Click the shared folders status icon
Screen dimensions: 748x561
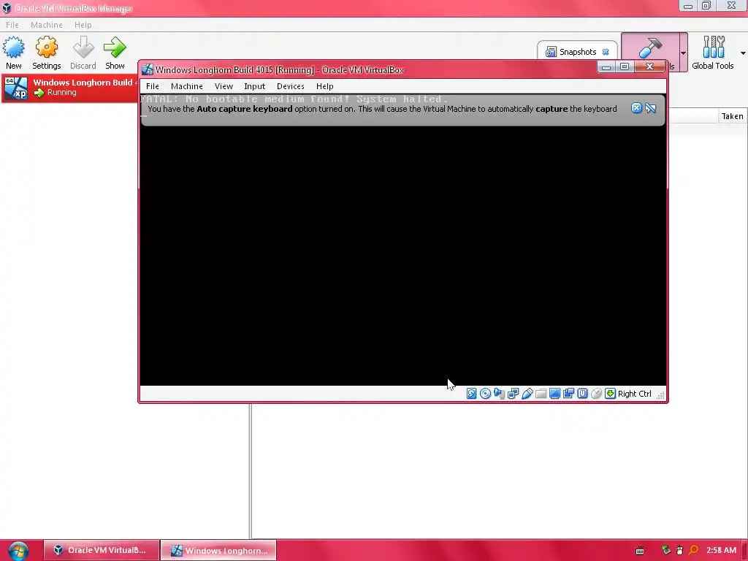(541, 394)
